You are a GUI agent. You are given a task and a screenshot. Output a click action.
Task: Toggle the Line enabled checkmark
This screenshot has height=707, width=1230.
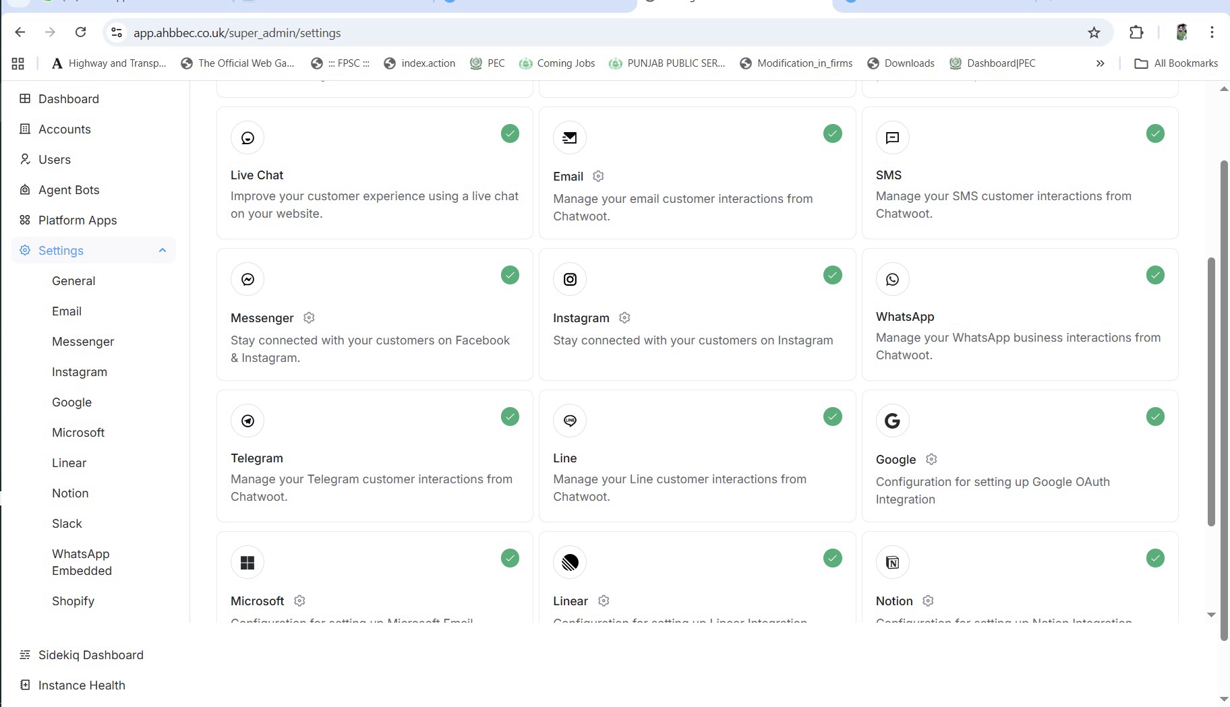832,417
